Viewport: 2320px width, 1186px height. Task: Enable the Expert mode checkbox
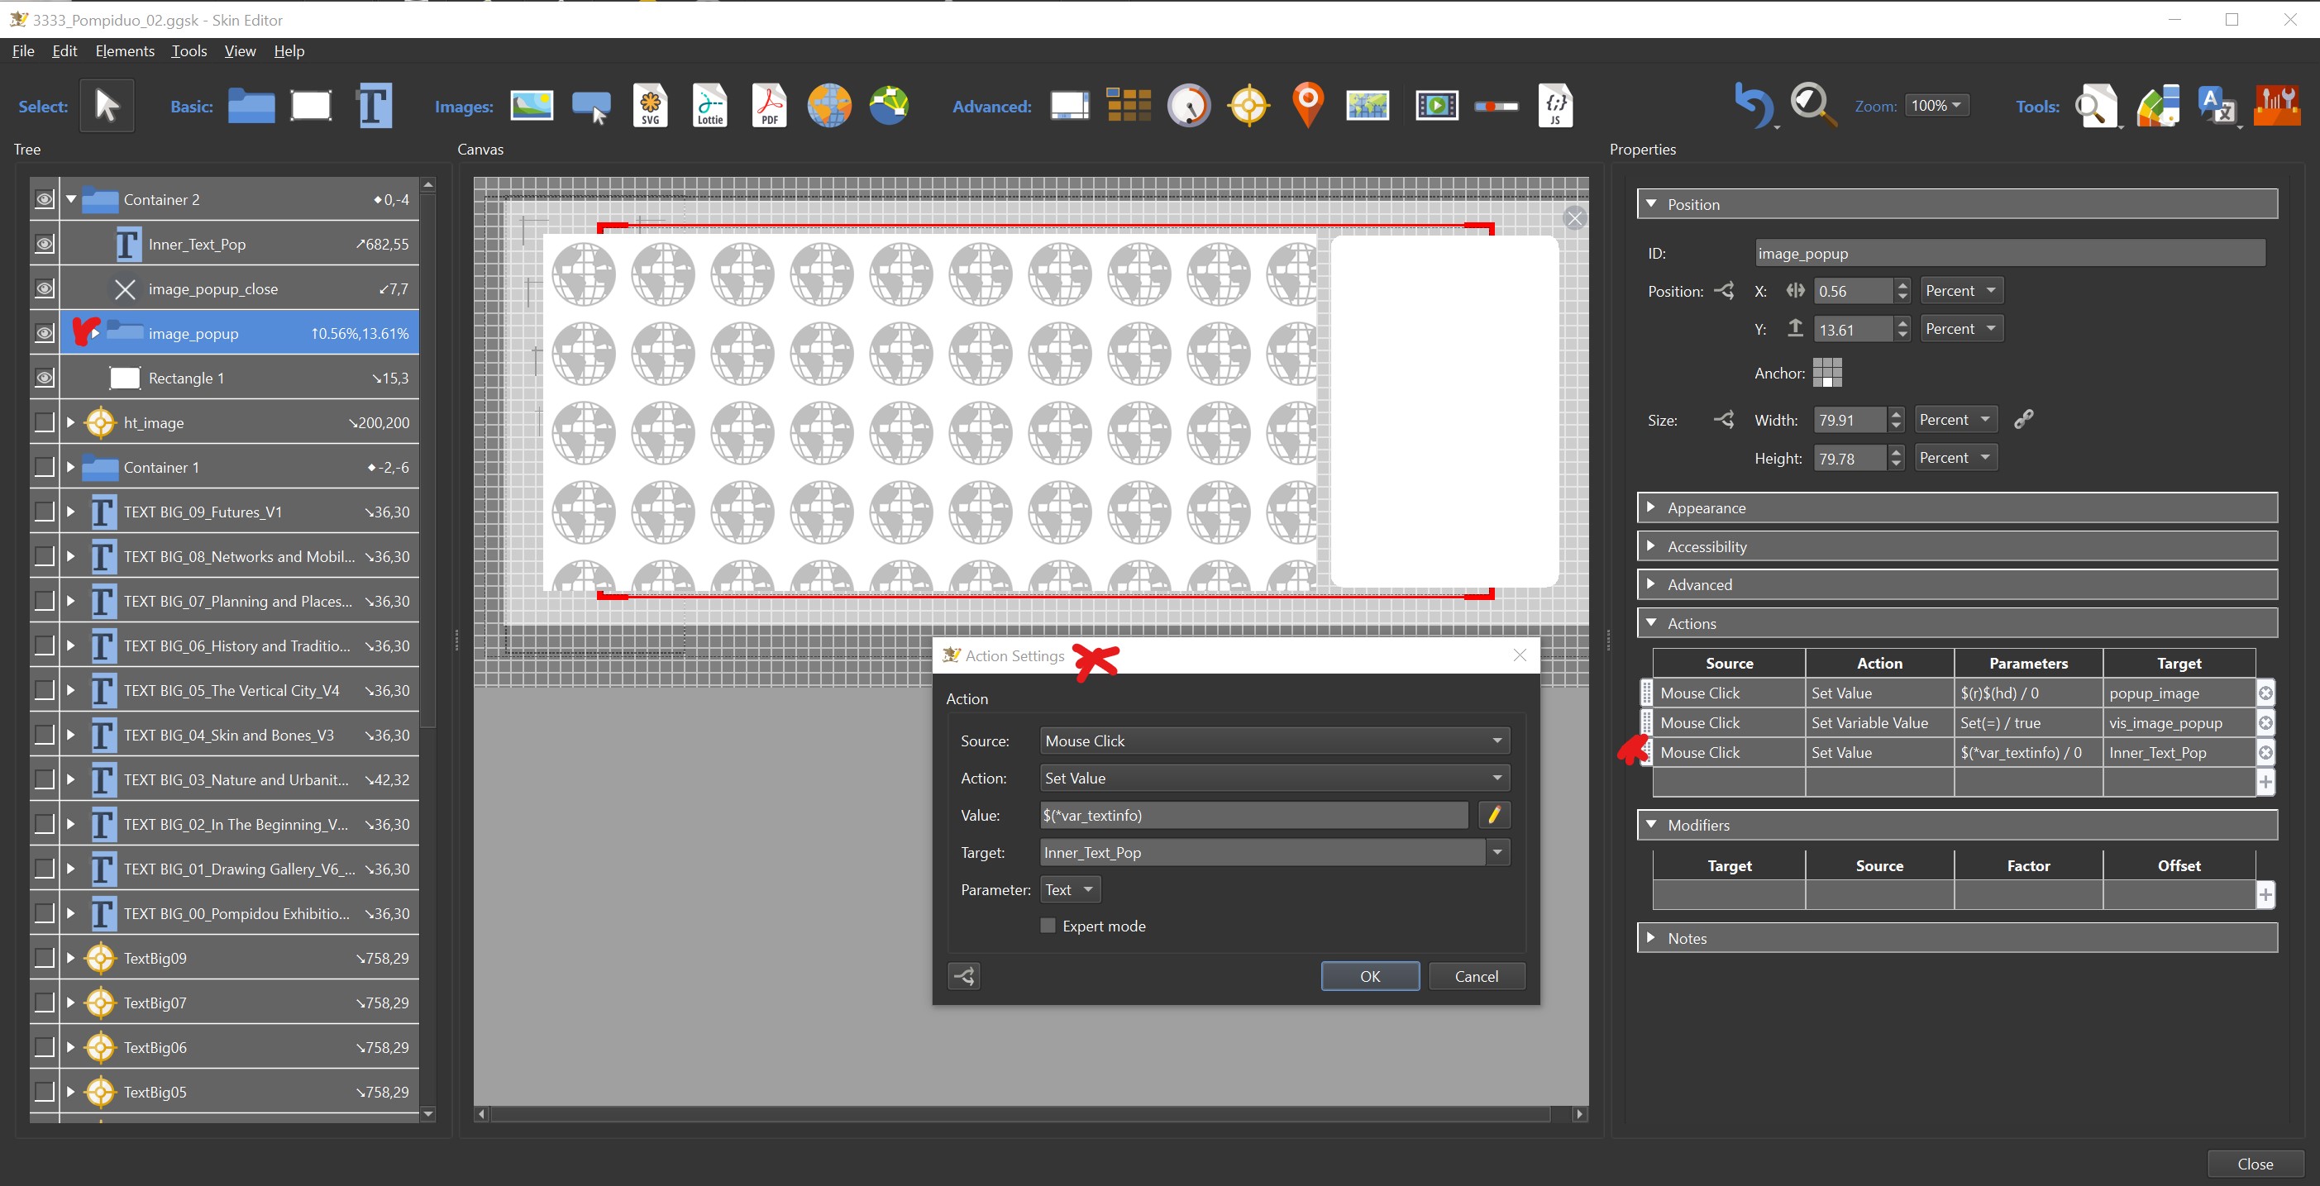click(x=1048, y=926)
